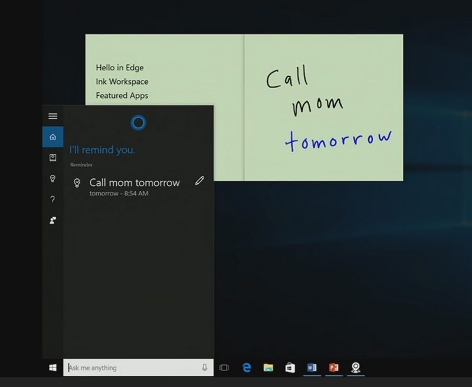Click "Ink Workspace" on the sticky note
472x387 pixels.
122,82
